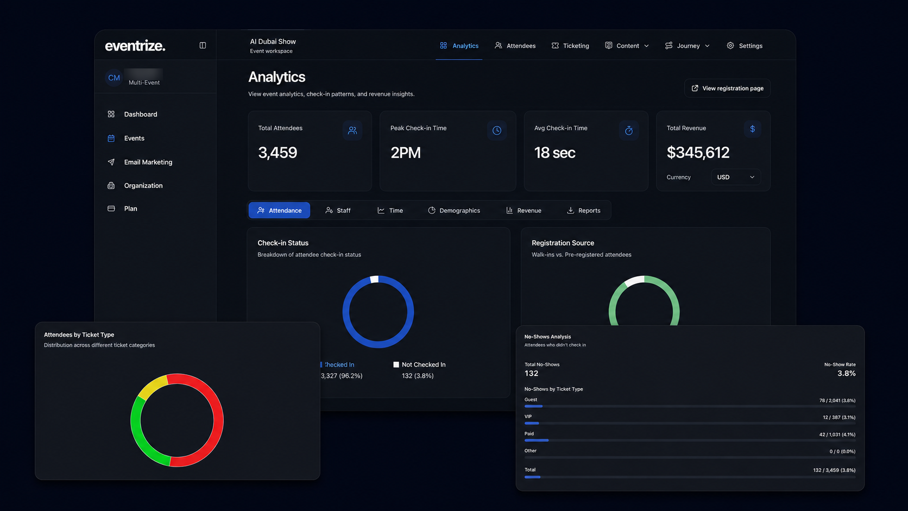Click the Total Revenue dollar icon
Screen dimensions: 908x511
pyautogui.click(x=752, y=129)
